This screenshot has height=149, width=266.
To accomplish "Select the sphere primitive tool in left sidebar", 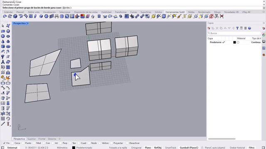I will click(x=3, y=36).
